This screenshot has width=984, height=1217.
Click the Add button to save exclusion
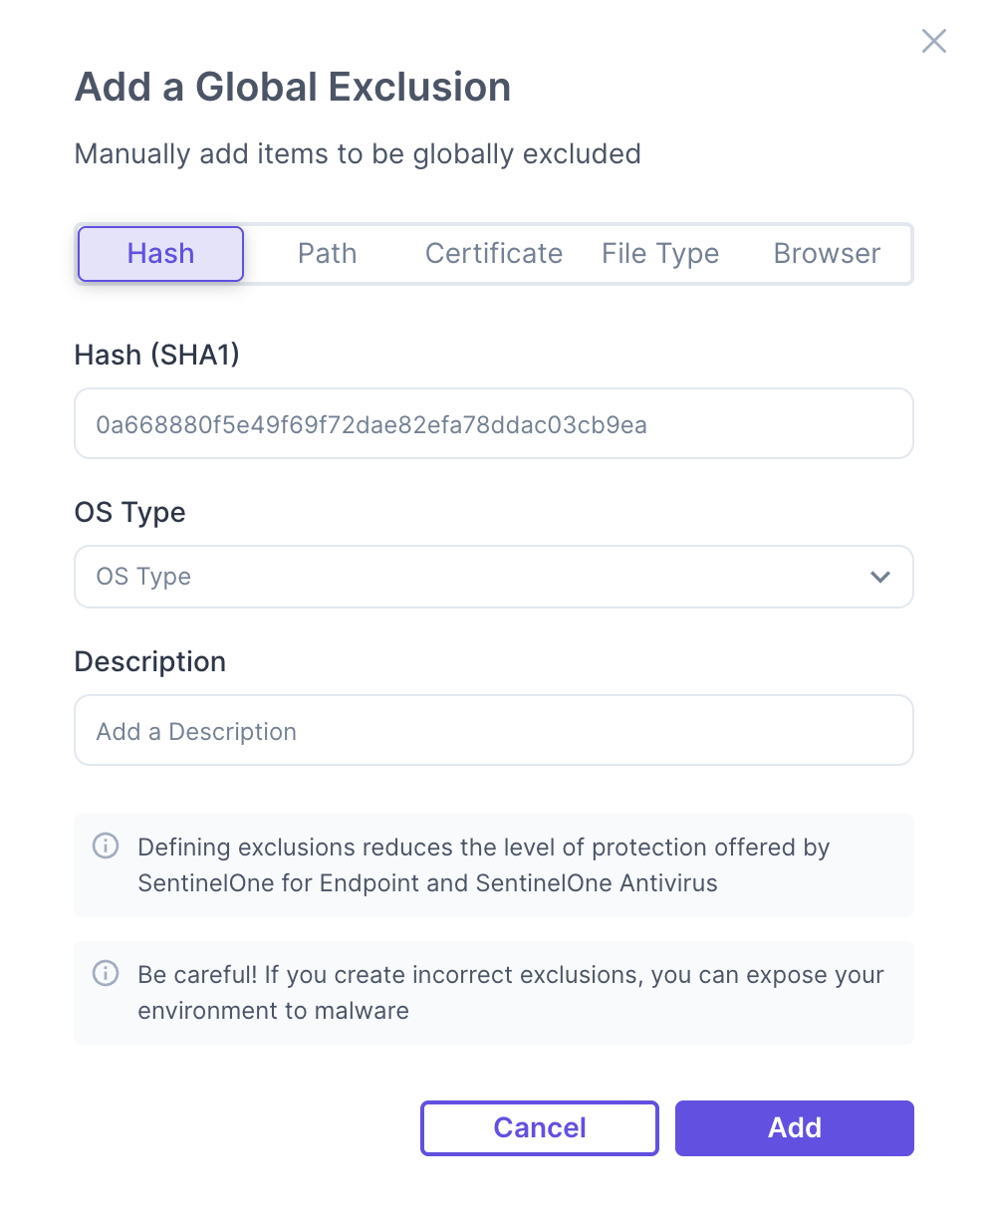click(x=794, y=1127)
